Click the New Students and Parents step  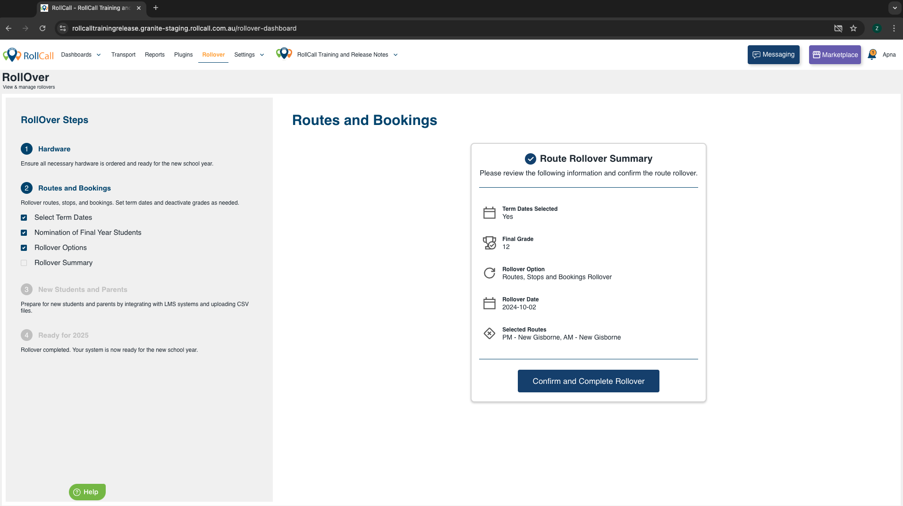point(83,290)
